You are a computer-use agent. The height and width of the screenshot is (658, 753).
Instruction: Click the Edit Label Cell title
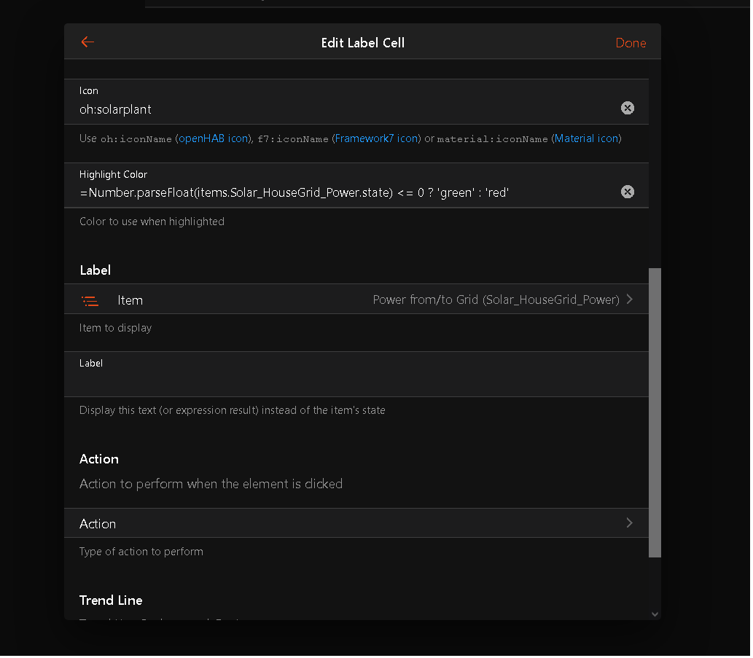[x=362, y=43]
